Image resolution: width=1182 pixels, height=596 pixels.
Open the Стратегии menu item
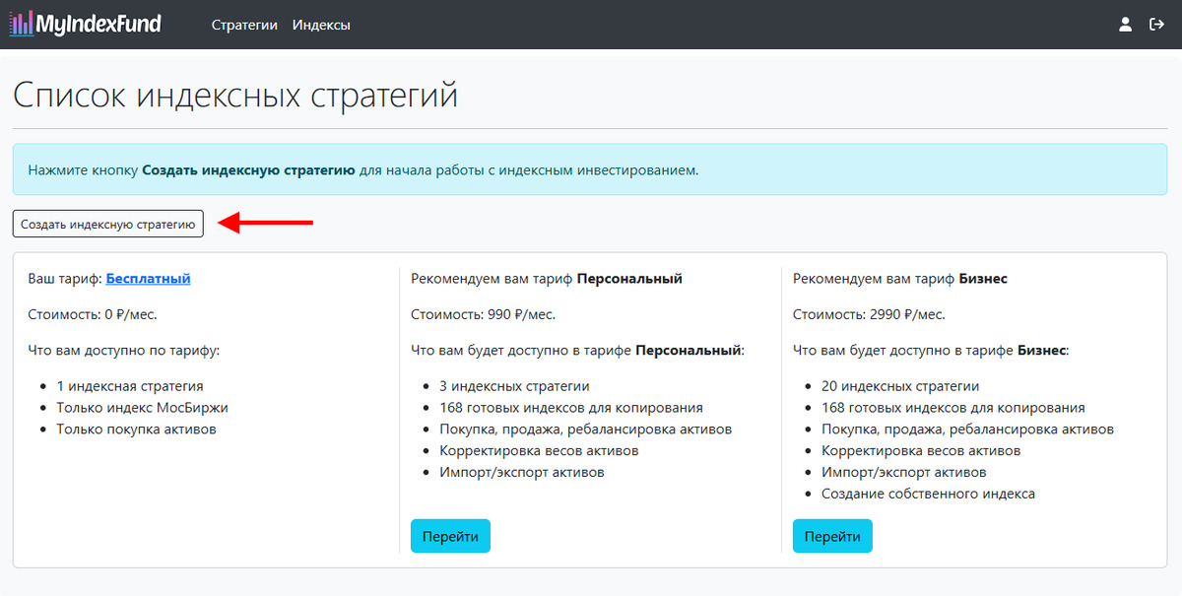pyautogui.click(x=244, y=25)
